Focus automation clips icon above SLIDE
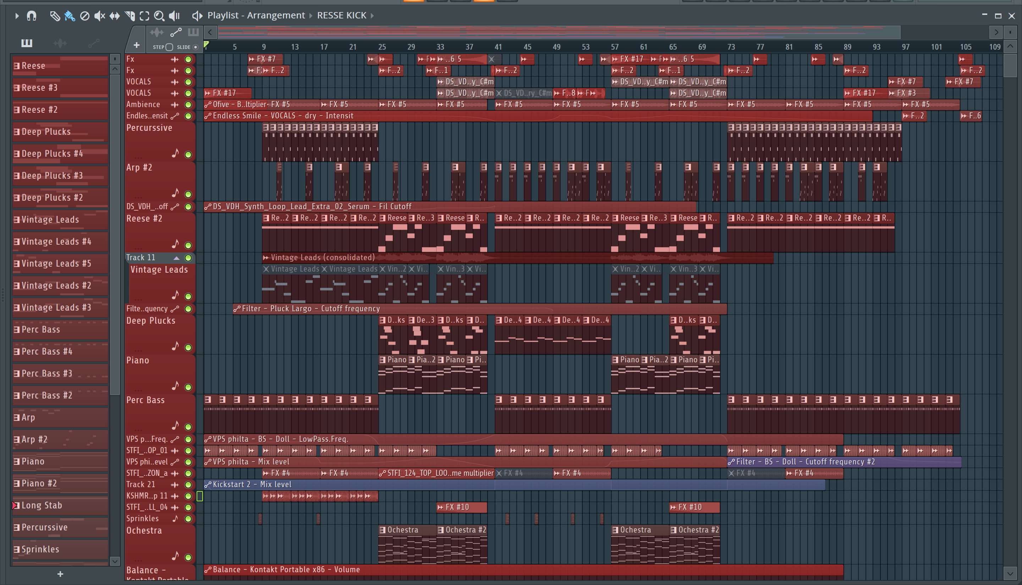 (176, 32)
